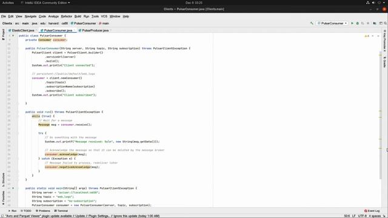This screenshot has height=218, width=388.
Task: Collapse the PulsarConsumer constructor fold marker
Action: point(18,48)
